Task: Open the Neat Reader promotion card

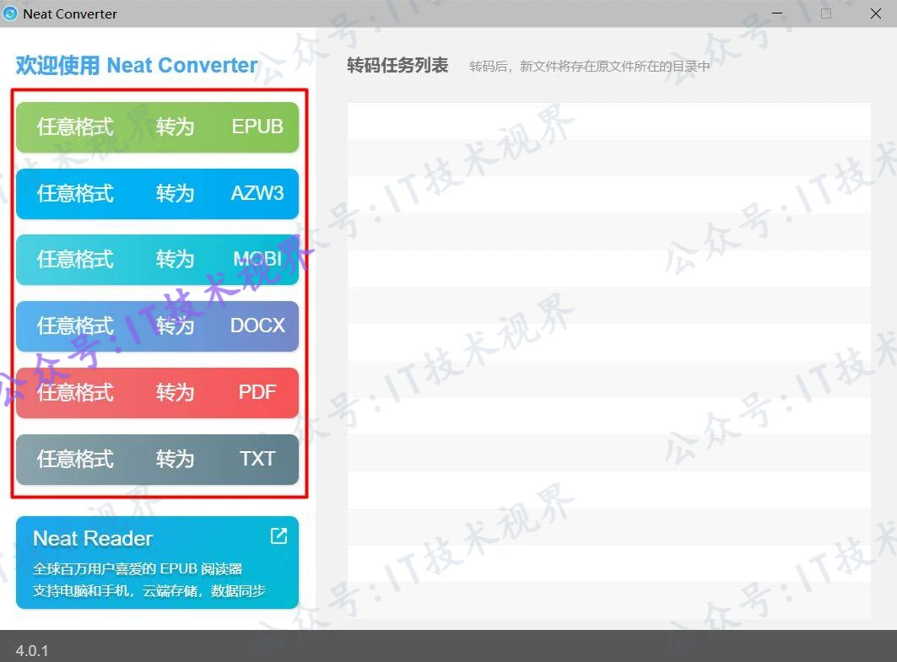Action: pyautogui.click(x=157, y=562)
